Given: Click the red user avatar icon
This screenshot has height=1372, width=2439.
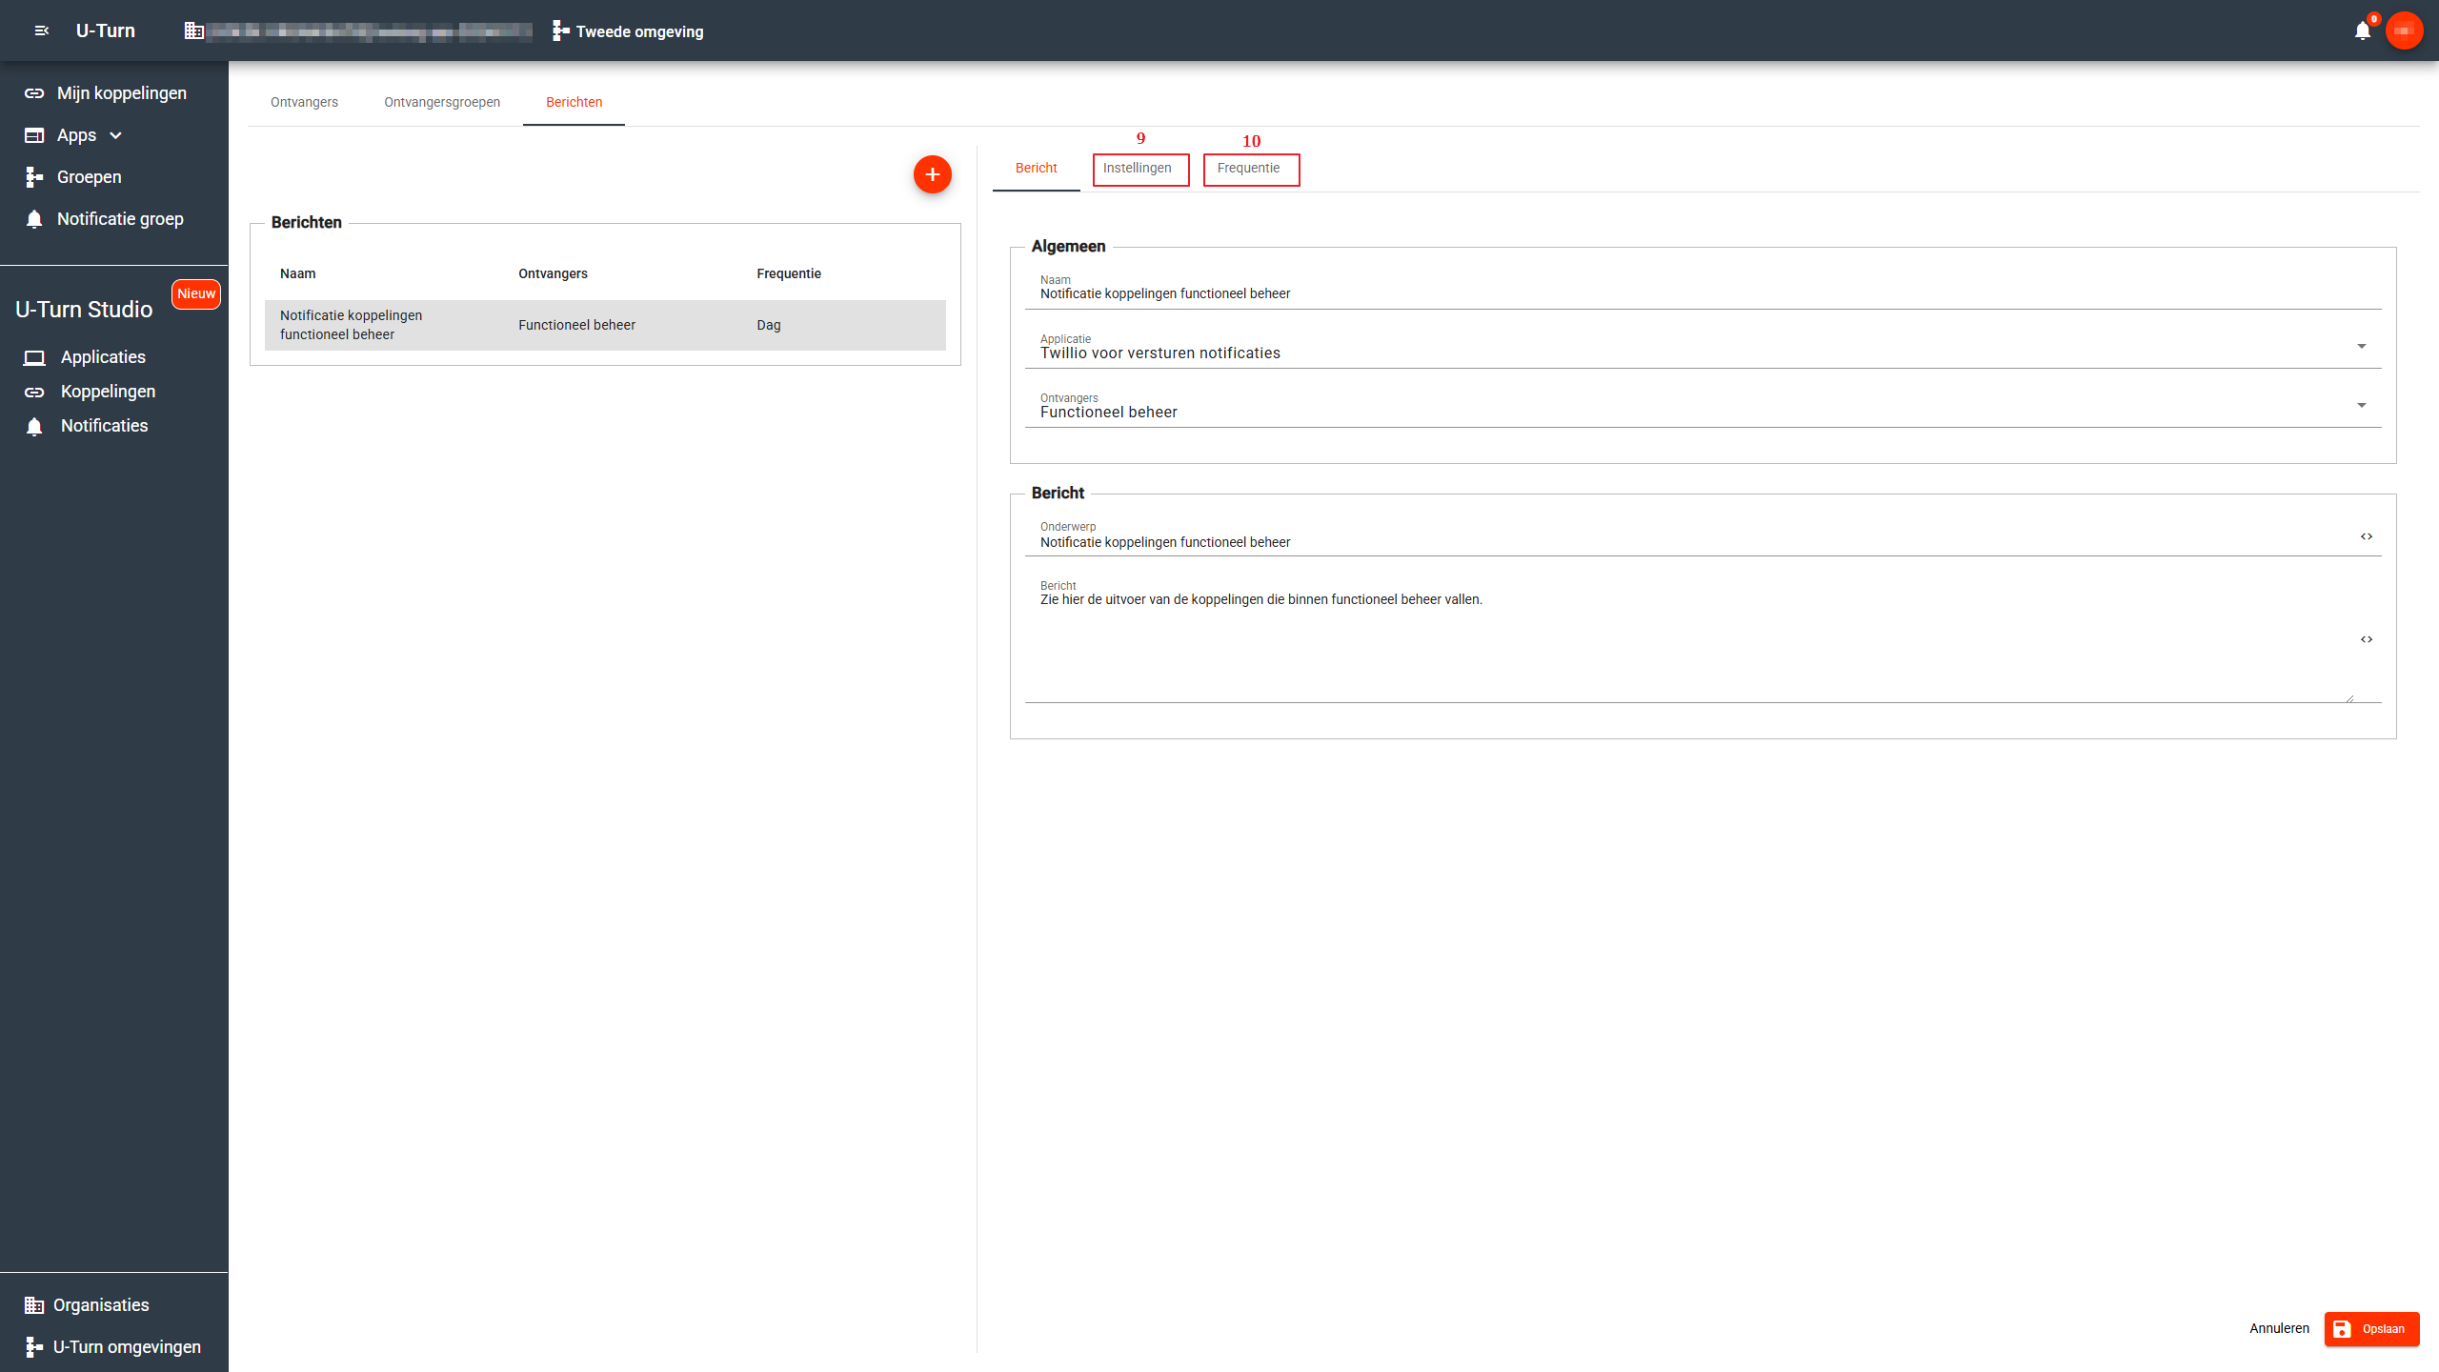Looking at the screenshot, I should 2404,30.
